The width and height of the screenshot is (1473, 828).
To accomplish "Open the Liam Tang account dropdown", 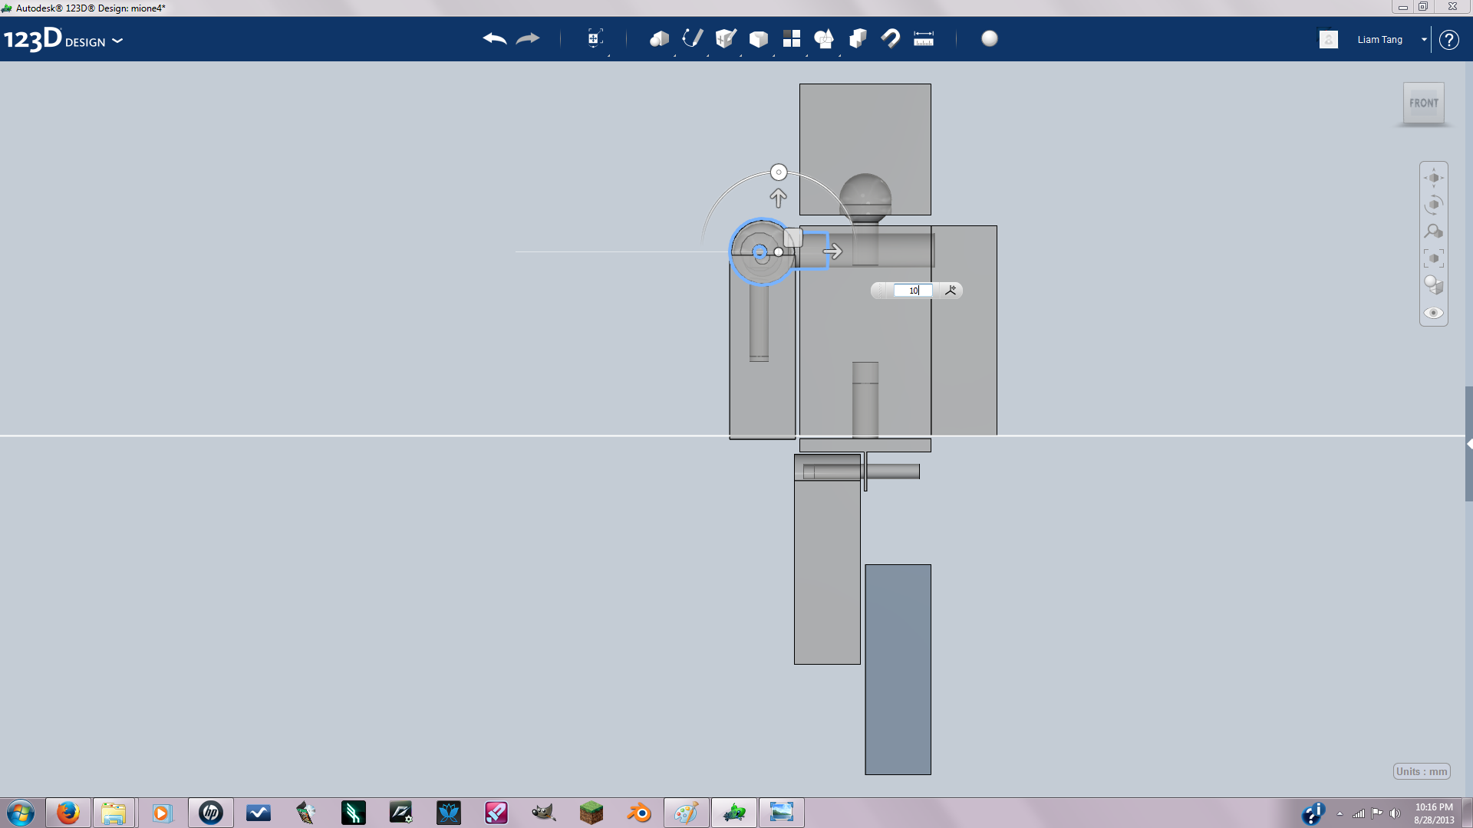I will [x=1424, y=39].
